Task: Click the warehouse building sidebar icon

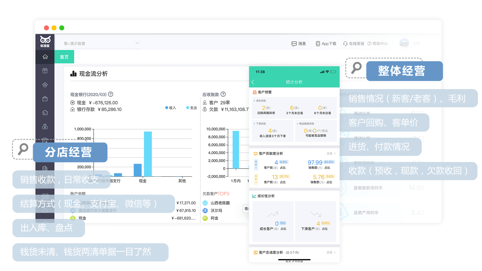Action: pyautogui.click(x=45, y=113)
